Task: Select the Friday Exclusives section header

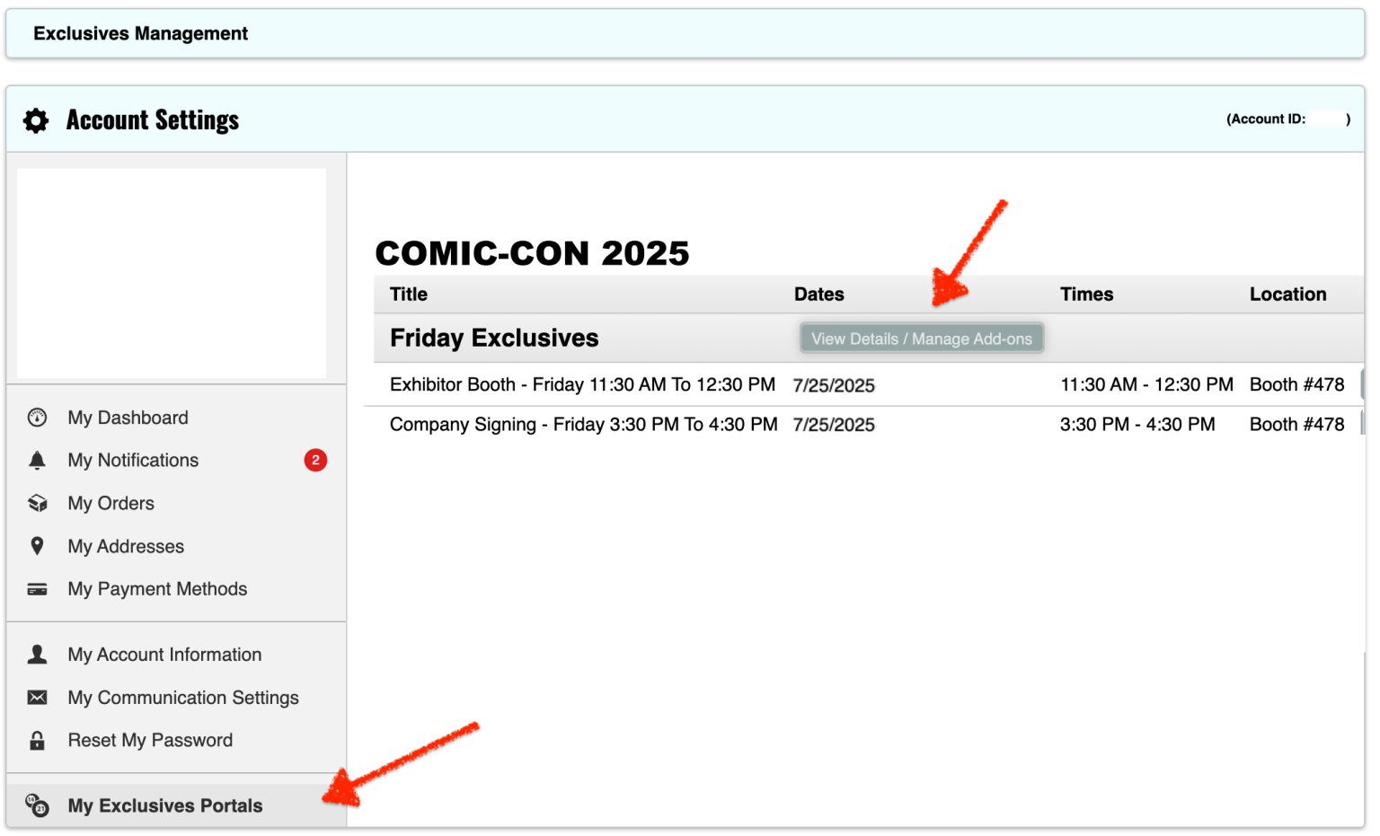Action: pyautogui.click(x=493, y=338)
